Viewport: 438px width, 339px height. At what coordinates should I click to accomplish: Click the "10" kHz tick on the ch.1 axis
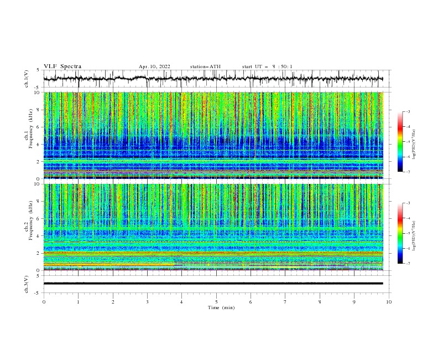pyautogui.click(x=38, y=93)
